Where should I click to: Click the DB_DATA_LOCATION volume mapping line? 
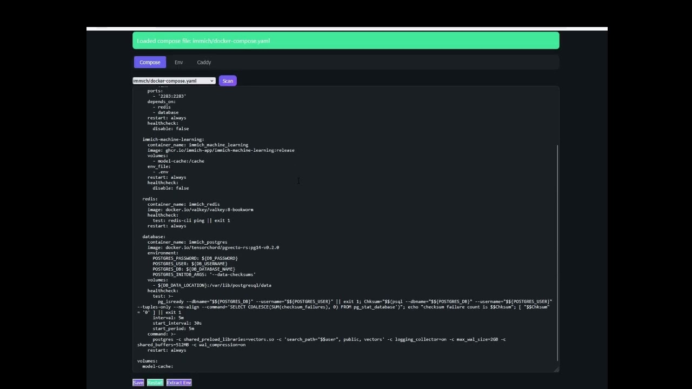pyautogui.click(x=212, y=285)
